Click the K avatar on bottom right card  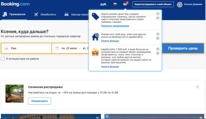[107, 116]
